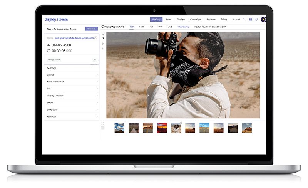Select the 16:10 aspect ratio tab
This screenshot has height=188, width=308.
click(142, 27)
